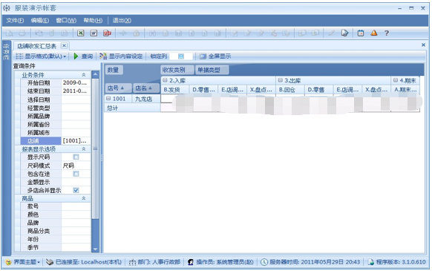
Task: Select the 所属品牌 condition row
Action: pyautogui.click(x=56, y=116)
